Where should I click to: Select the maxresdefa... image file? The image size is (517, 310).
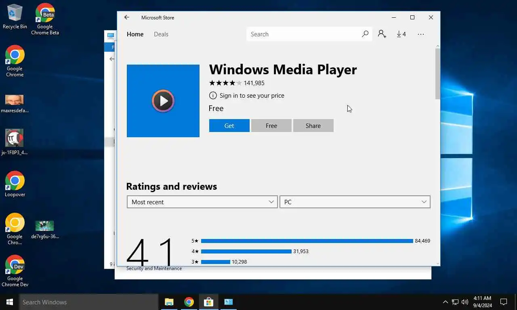pos(15,104)
